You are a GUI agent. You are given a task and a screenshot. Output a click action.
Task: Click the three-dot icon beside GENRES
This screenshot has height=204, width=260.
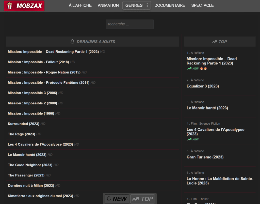[147, 5]
